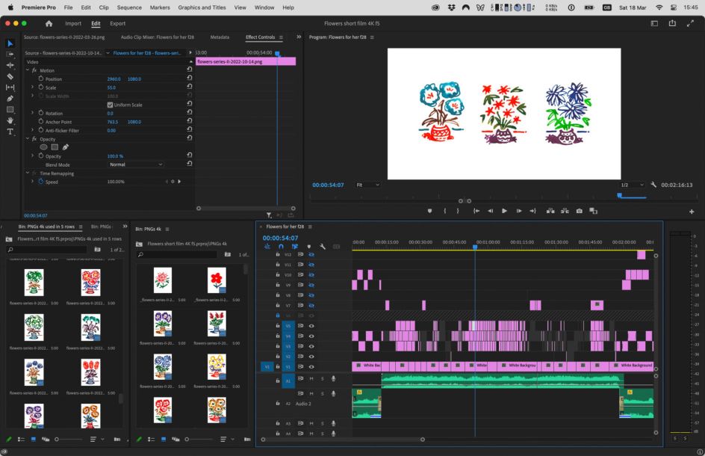Click the free-draw bezier opacity mask icon
Viewport: 705px width, 456px height.
click(x=66, y=147)
